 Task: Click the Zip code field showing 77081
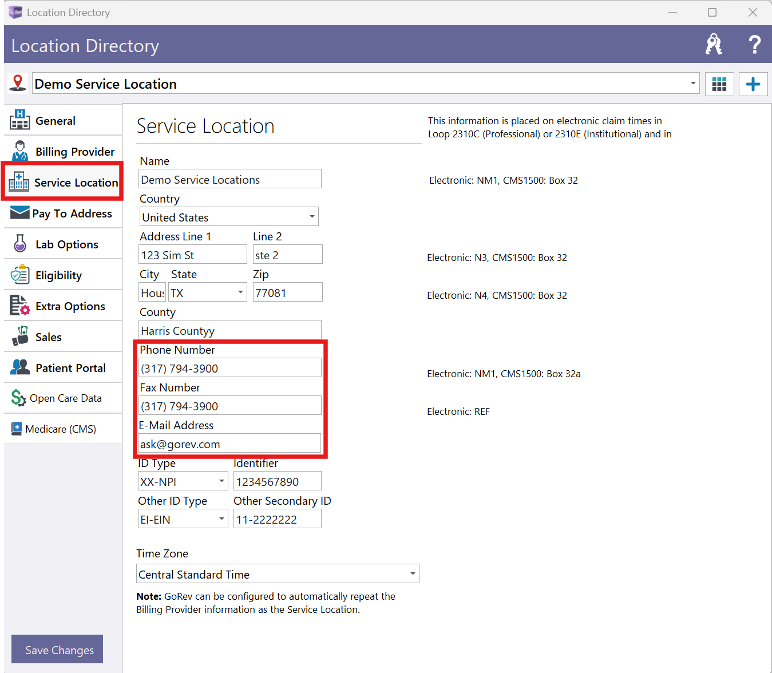click(x=287, y=292)
